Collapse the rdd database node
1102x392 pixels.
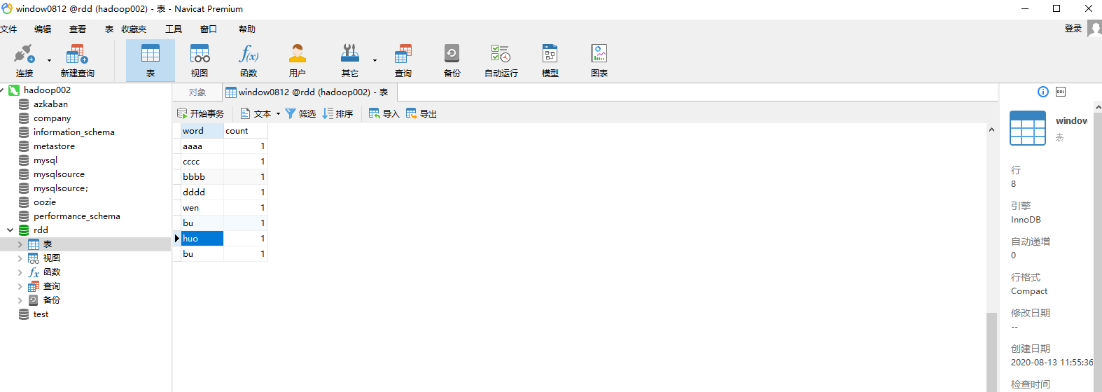click(x=10, y=230)
